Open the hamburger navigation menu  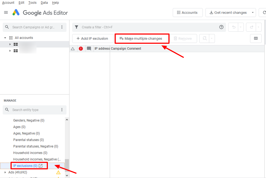click(x=6, y=12)
